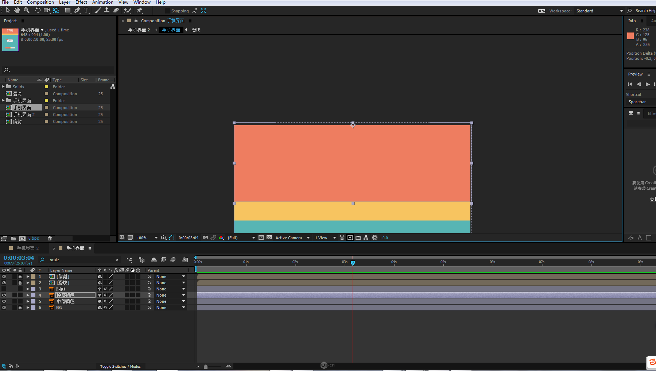The image size is (656, 371).
Task: Select the Hand tool
Action: tap(17, 11)
